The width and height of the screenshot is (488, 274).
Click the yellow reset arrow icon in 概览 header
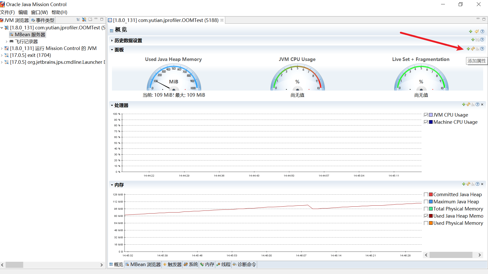[x=477, y=31]
